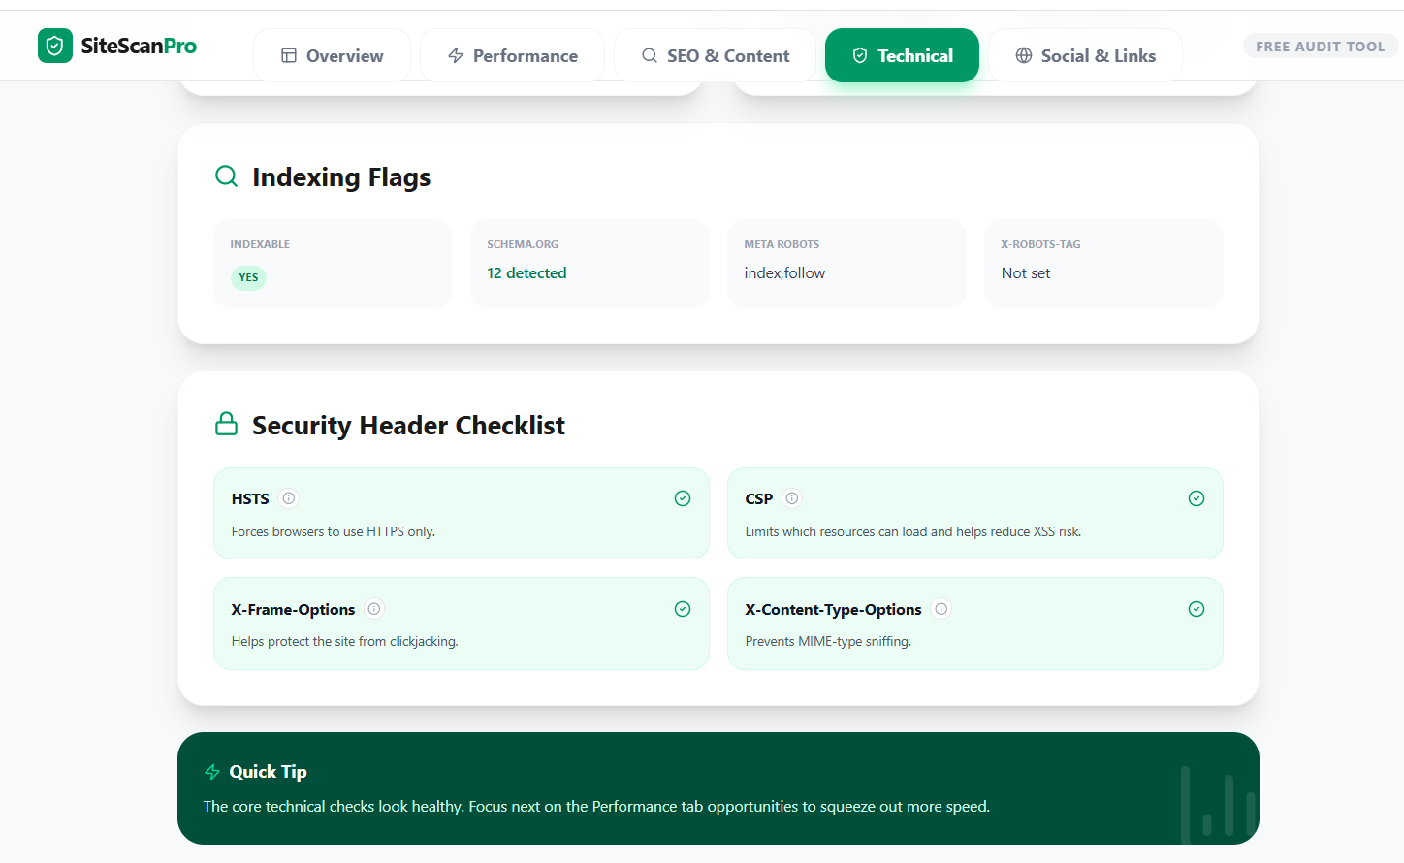Click the globe icon on the Social & Links tab

(x=1023, y=55)
